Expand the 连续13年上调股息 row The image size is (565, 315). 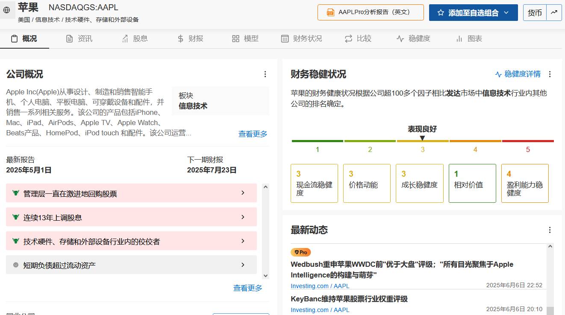click(x=131, y=217)
